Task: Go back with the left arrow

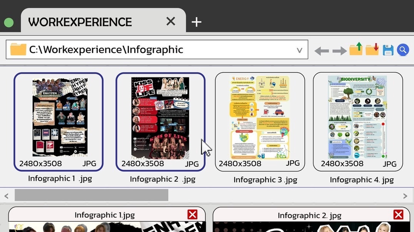Action: click(x=322, y=51)
